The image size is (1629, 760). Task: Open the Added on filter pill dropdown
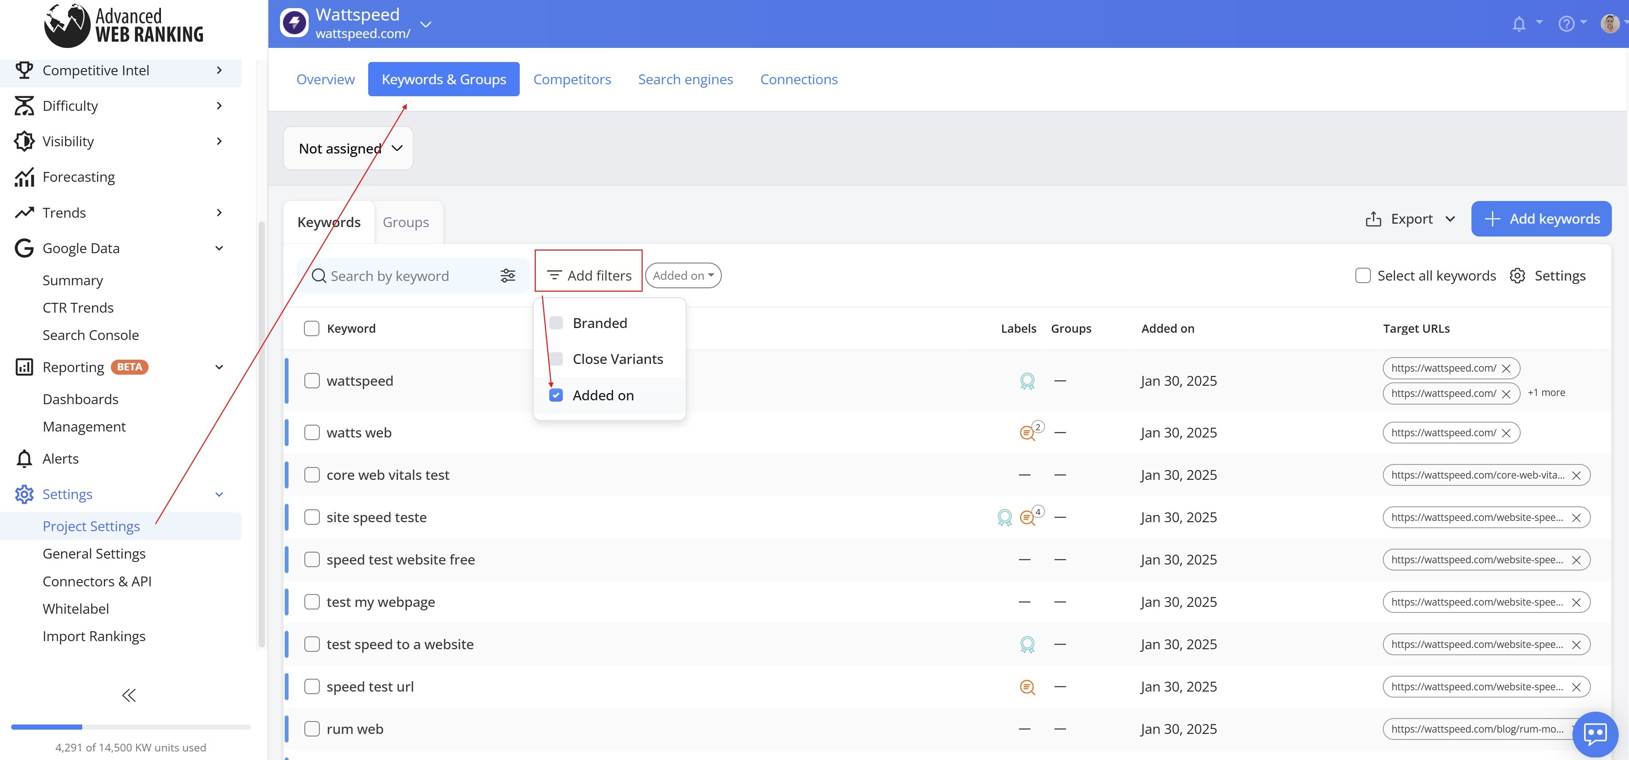(683, 275)
